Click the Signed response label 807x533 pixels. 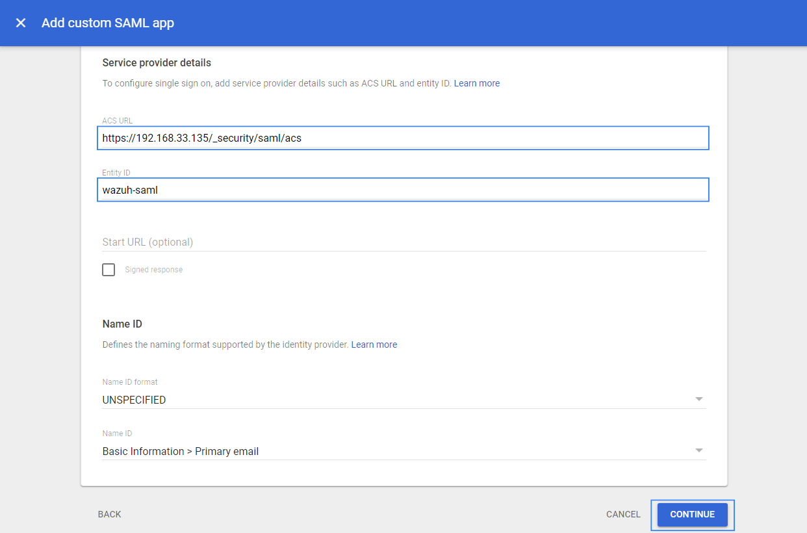click(x=154, y=270)
